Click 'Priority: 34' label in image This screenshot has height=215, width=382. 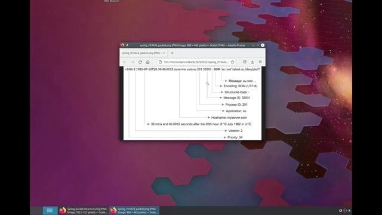pyautogui.click(x=235, y=137)
